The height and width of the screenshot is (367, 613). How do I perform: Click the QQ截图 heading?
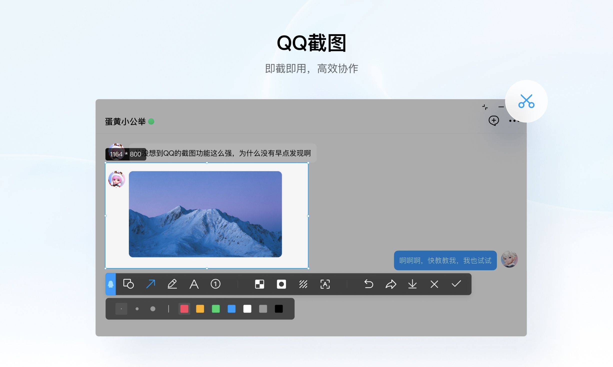tap(311, 43)
